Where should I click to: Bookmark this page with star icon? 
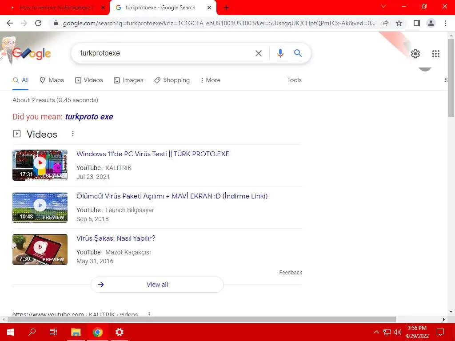tap(399, 23)
